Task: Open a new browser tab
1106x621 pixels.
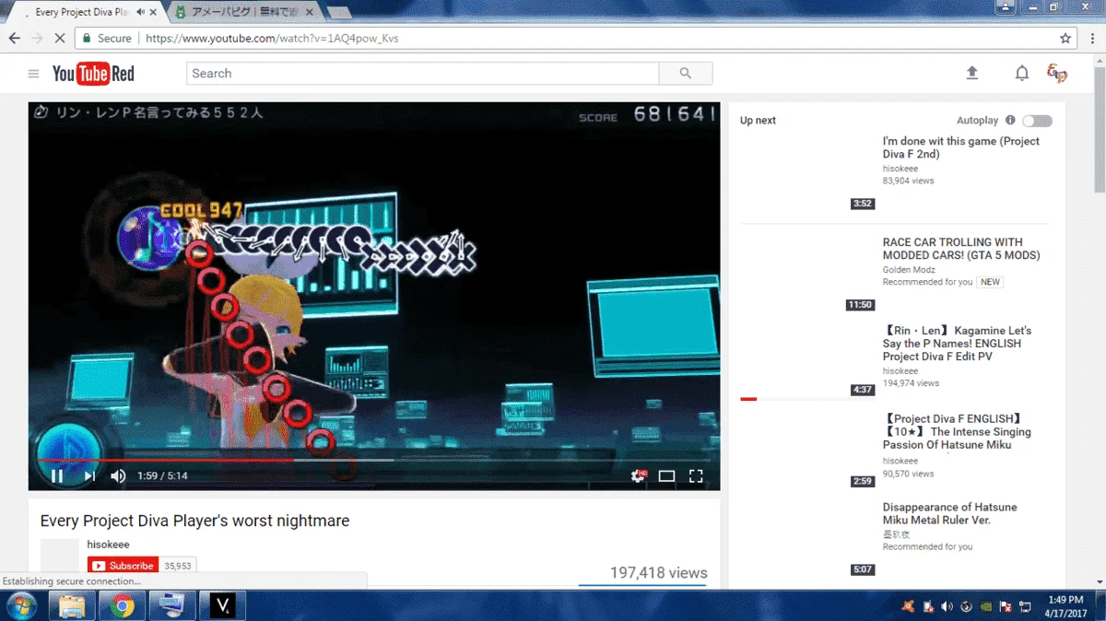Action: (338, 13)
